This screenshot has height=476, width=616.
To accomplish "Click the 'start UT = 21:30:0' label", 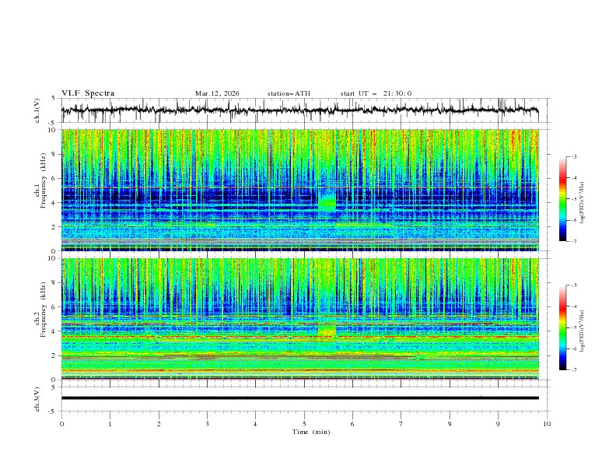I will coord(376,93).
